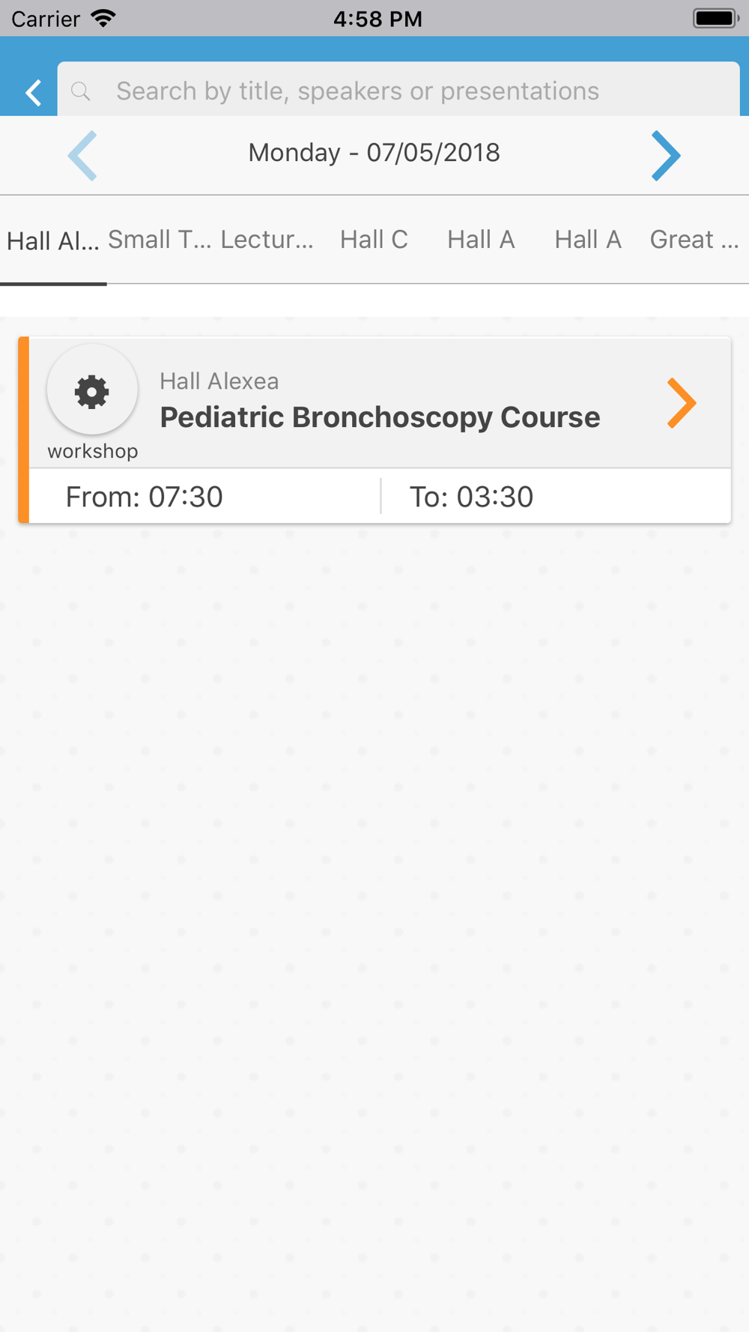Screen dimensions: 749x1332
Task: Select the Hall Al... tab
Action: (53, 241)
